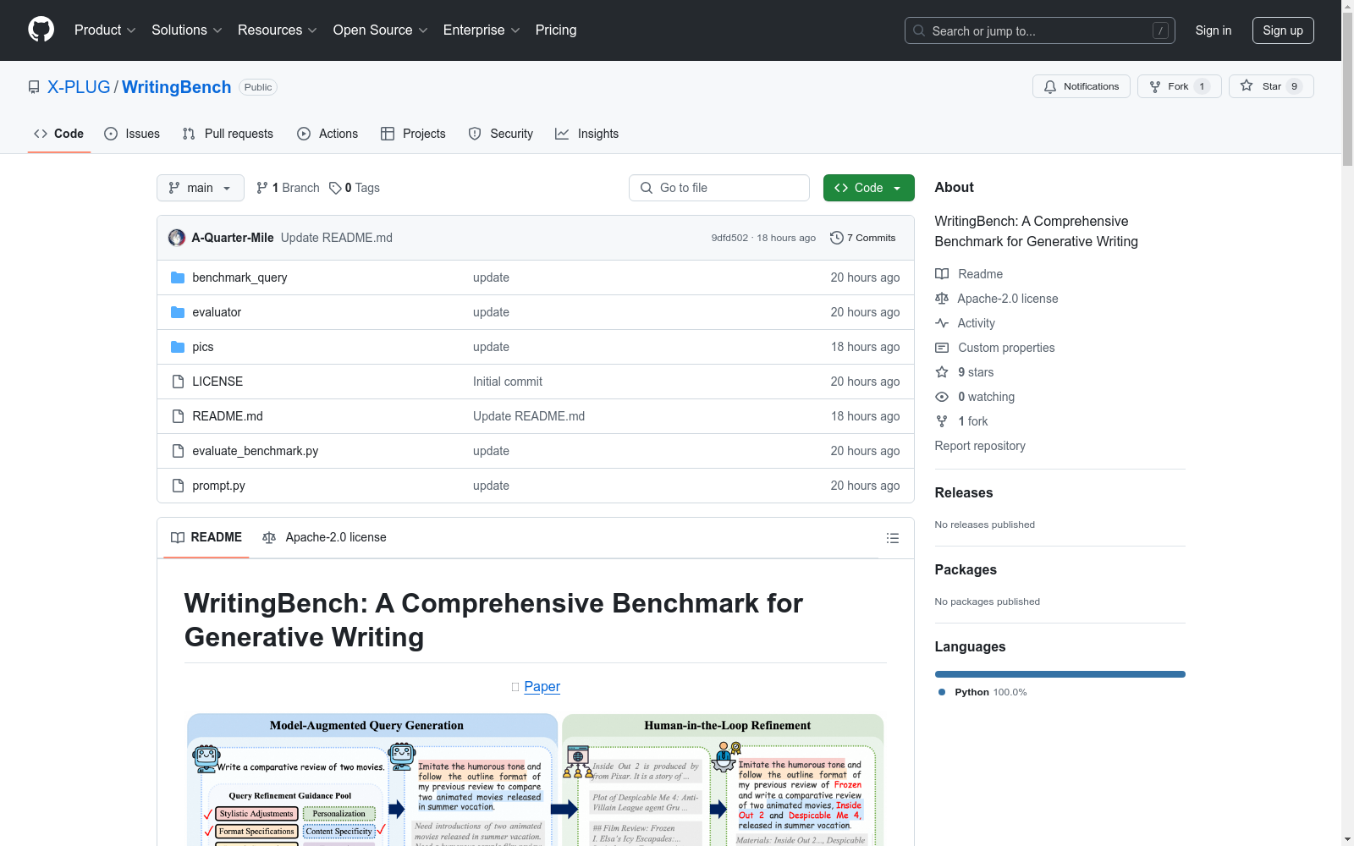Click the prompt.py file icon
The width and height of the screenshot is (1354, 846).
pos(178,486)
